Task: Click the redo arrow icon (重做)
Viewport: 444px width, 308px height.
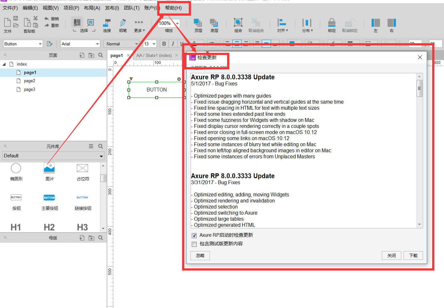Action: pyautogui.click(x=47, y=25)
